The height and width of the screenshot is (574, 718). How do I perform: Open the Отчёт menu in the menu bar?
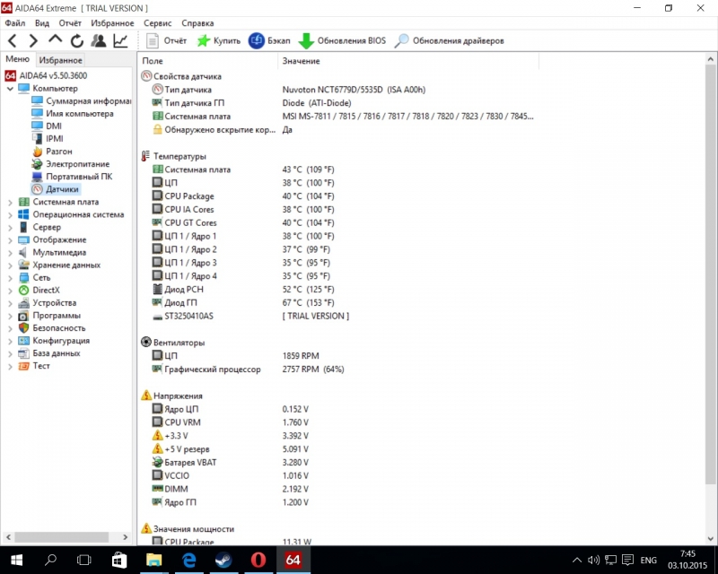70,23
